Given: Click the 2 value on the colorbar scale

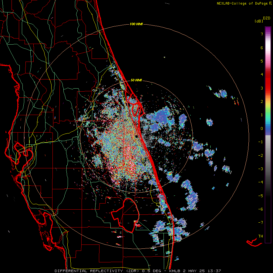Looking at the screenshot, I should click(262, 102).
